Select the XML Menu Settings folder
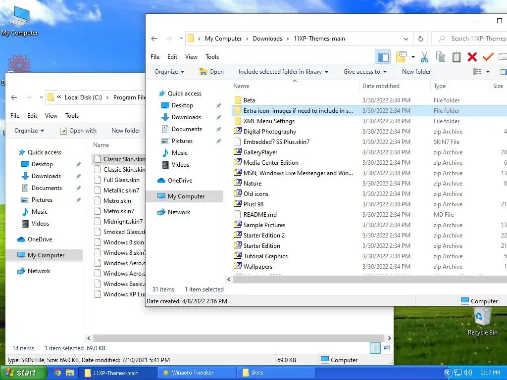507x380 pixels. (269, 121)
